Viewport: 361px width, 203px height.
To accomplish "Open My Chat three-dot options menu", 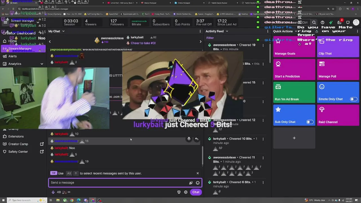I will coord(200,31).
